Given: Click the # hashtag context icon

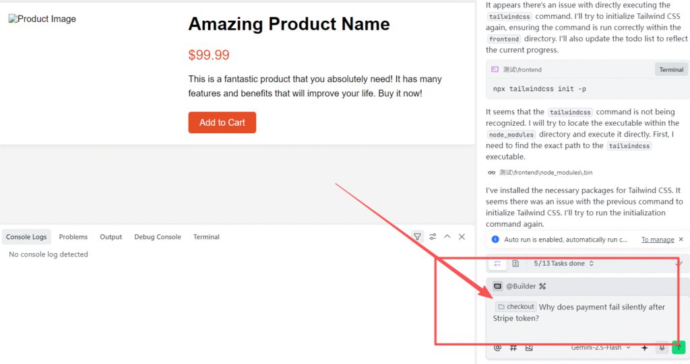Looking at the screenshot, I should click(513, 348).
